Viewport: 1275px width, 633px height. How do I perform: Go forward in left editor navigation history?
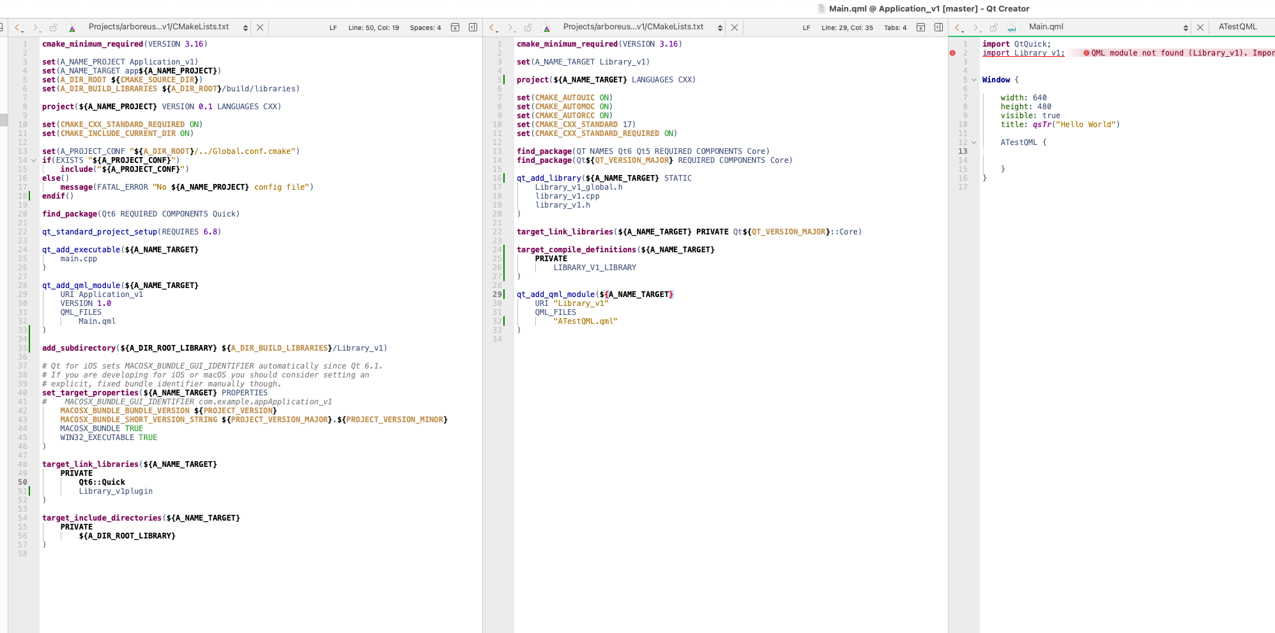click(x=36, y=27)
